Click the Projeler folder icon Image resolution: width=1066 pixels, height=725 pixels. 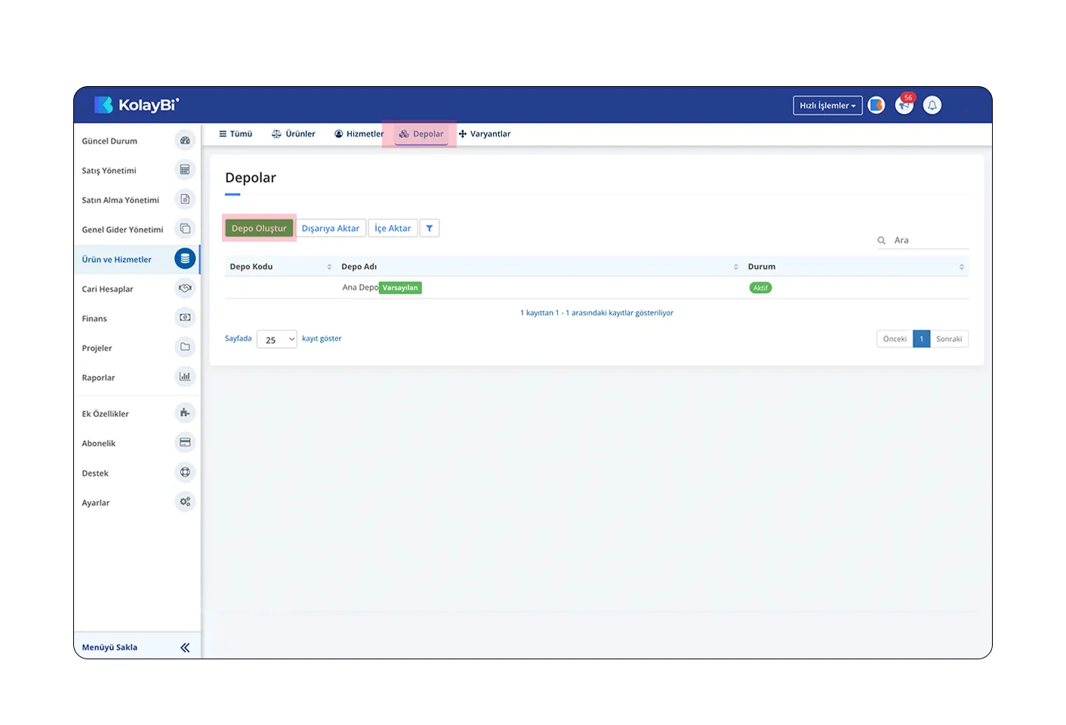point(185,347)
